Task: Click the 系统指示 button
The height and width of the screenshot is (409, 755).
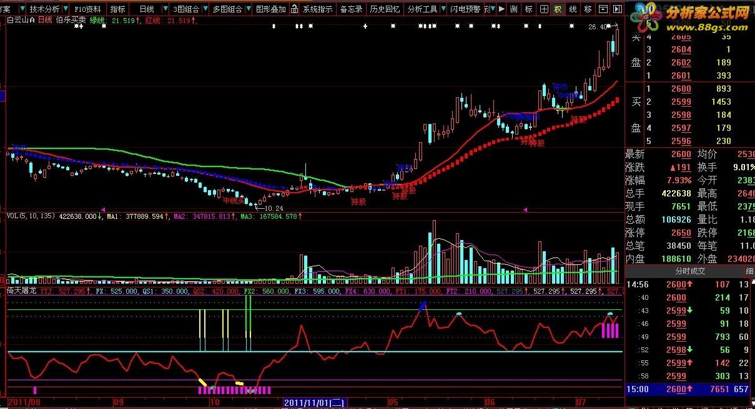Action: (318, 9)
